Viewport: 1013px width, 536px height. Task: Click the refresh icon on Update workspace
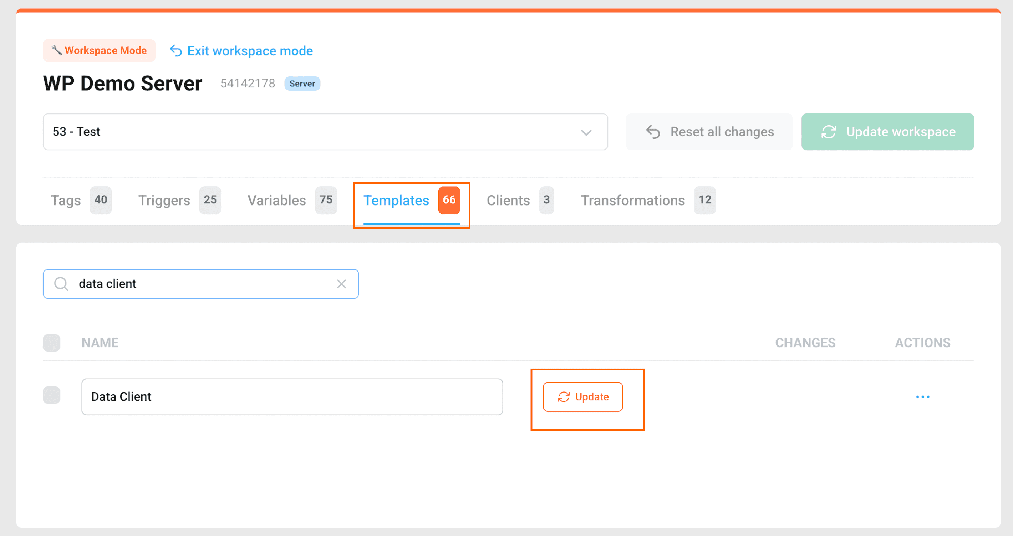(829, 132)
